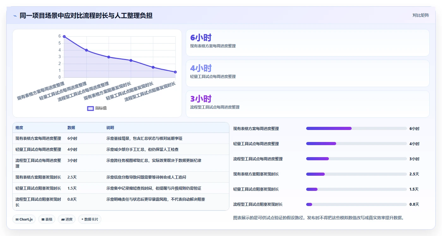Click the header title 同一项目场景中应对比流程时长
Viewport: 442px width, 236px height.
[x=86, y=15]
